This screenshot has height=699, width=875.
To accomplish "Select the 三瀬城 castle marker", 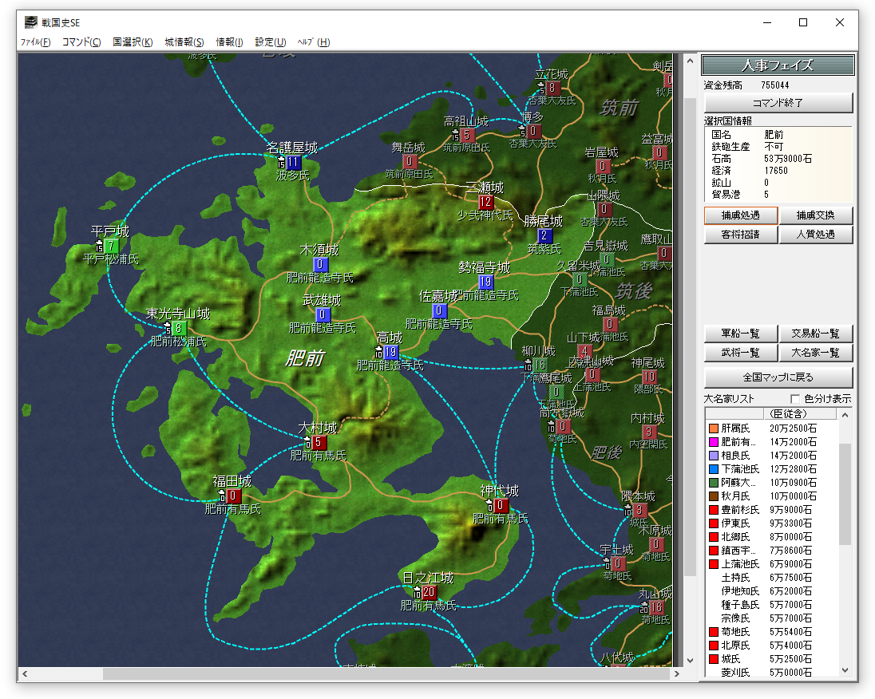I will (485, 202).
